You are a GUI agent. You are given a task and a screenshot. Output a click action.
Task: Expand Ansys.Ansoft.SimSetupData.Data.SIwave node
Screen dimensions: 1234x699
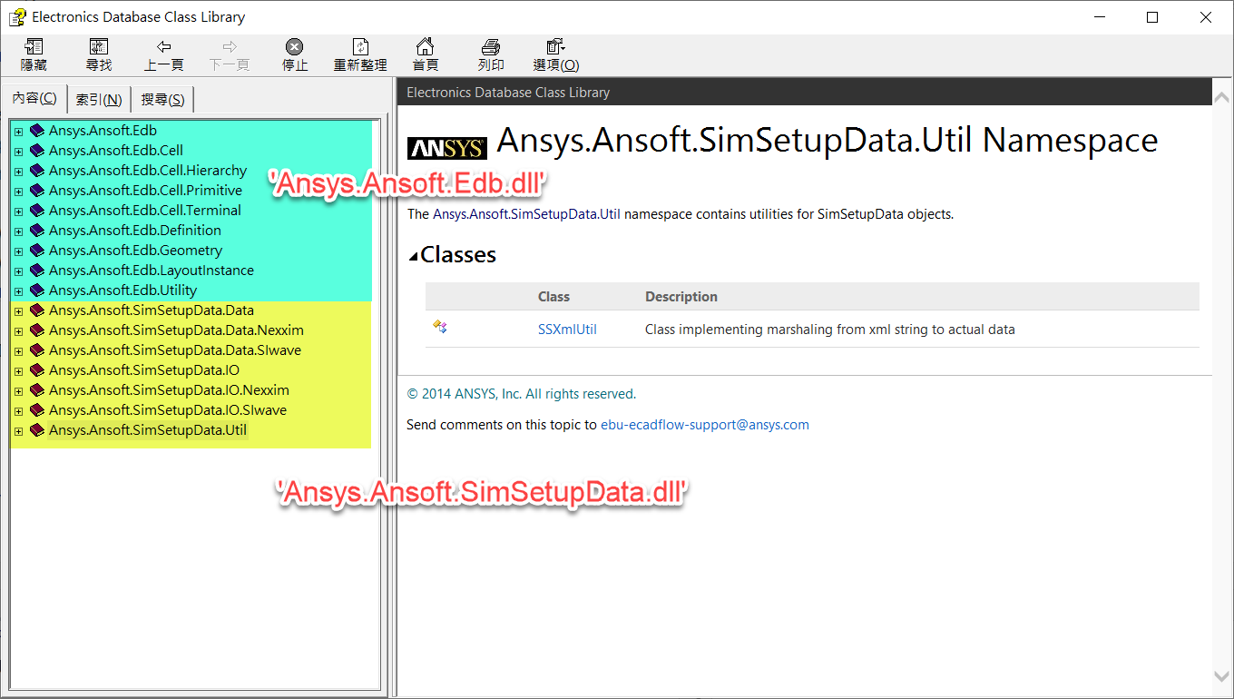pyautogui.click(x=18, y=350)
